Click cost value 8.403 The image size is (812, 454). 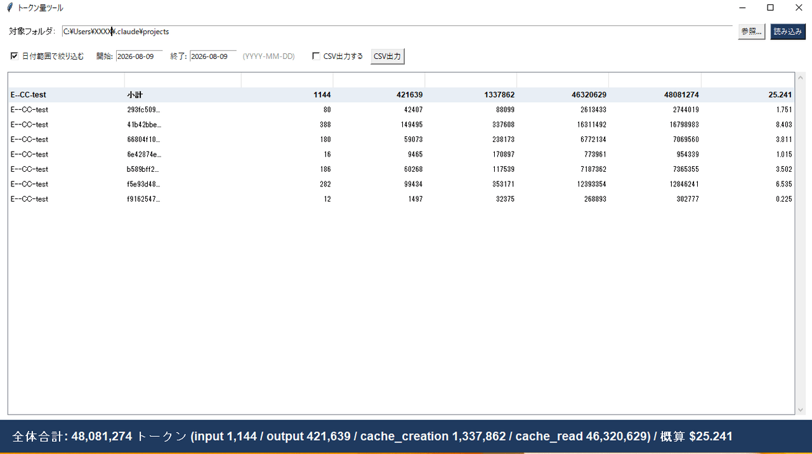[784, 125]
